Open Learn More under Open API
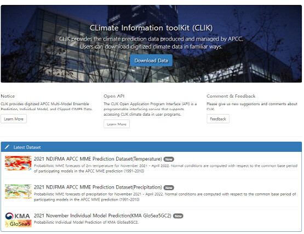Image resolution: width=304 pixels, height=234 pixels. [117, 124]
